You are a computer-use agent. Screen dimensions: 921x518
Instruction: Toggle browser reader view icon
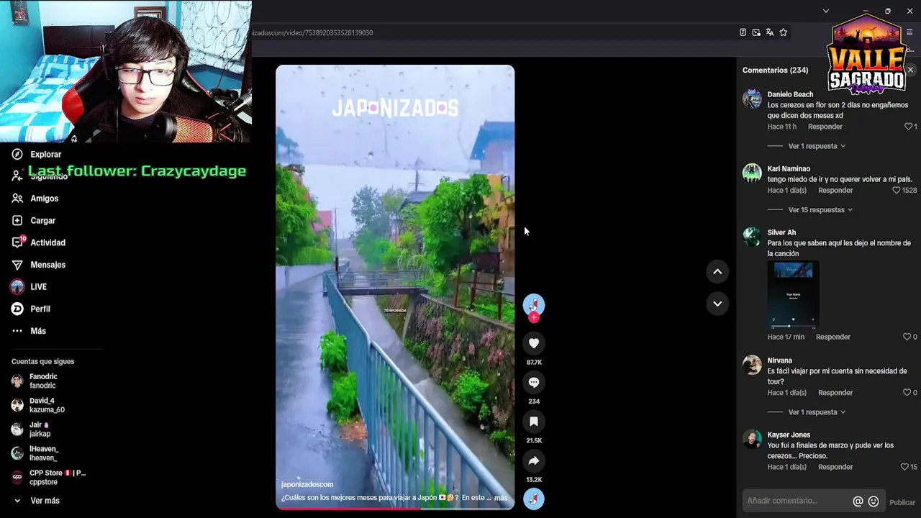[743, 32]
